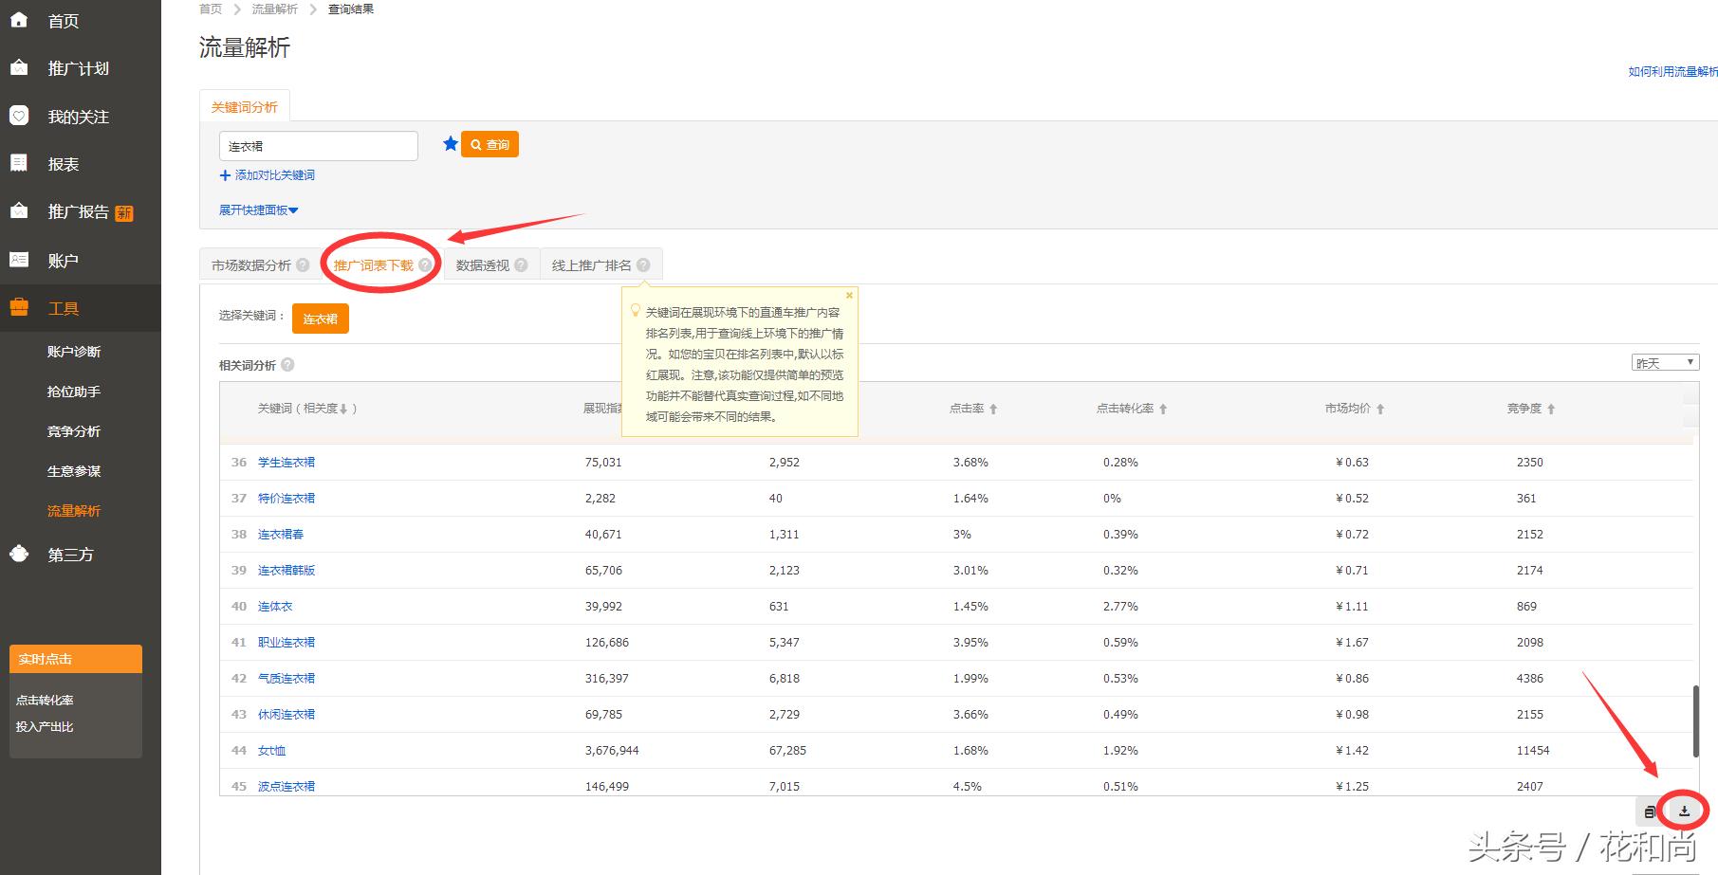Click the 第三方 icon in sidebar

19,554
